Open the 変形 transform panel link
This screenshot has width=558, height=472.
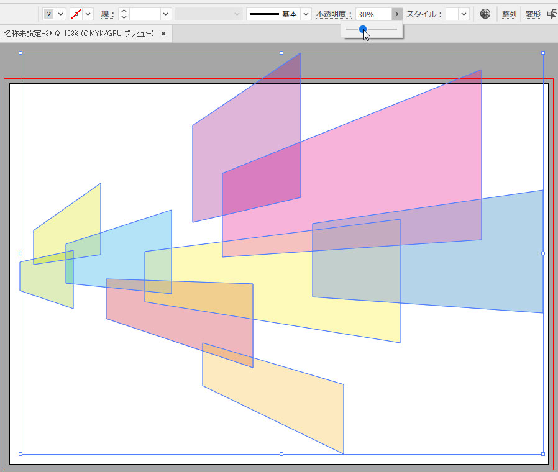tap(533, 14)
